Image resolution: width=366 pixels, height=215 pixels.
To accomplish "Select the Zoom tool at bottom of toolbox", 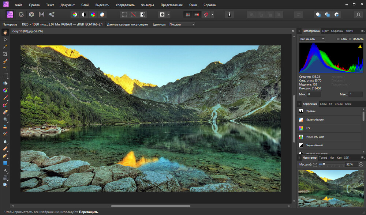I will (5, 185).
